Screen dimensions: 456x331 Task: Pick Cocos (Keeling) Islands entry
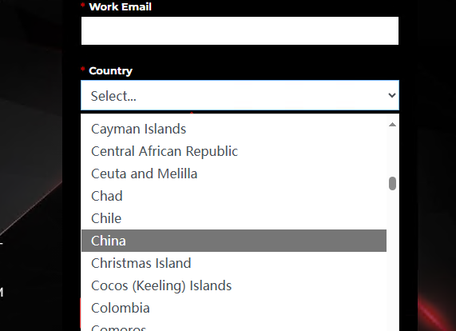(x=234, y=285)
